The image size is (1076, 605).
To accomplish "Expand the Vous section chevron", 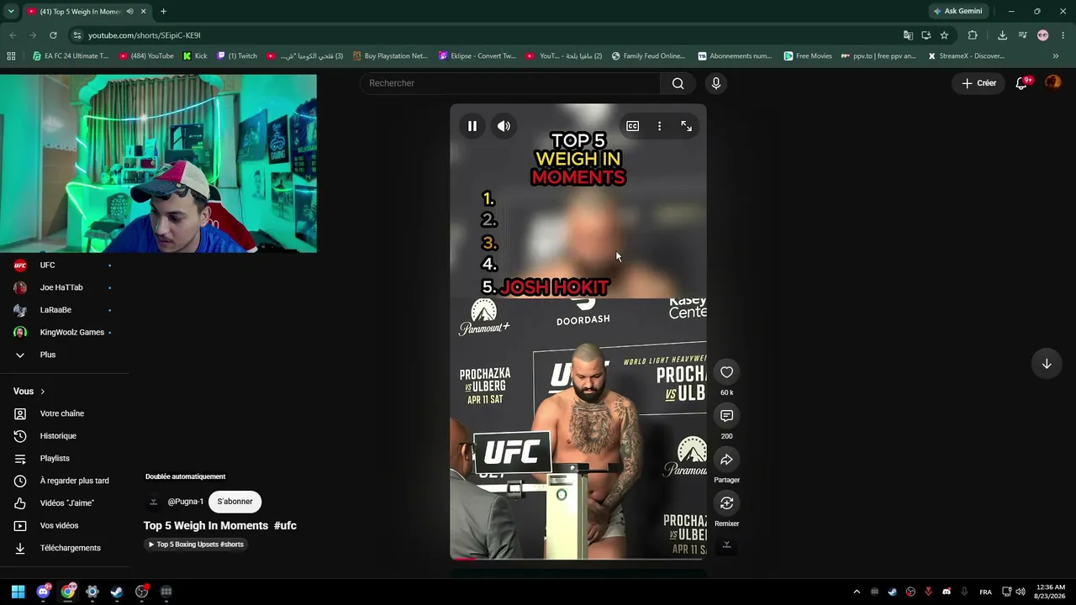I will click(x=43, y=392).
